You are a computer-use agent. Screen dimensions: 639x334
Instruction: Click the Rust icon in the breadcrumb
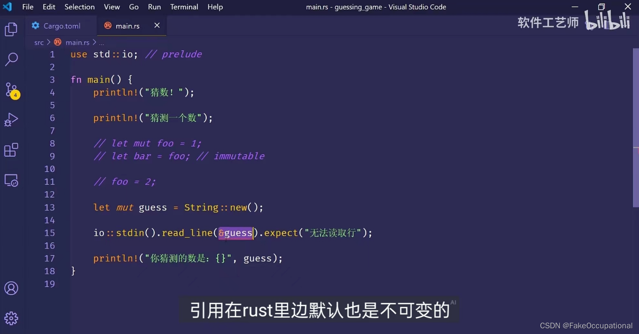click(x=58, y=42)
